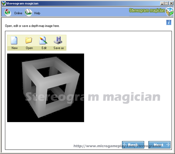Click the Open folder icon
This screenshot has width=175, height=154.
(x=29, y=40)
